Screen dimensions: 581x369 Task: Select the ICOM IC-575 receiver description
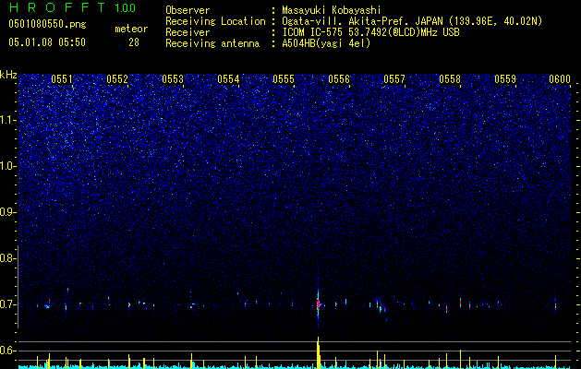pyautogui.click(x=370, y=32)
